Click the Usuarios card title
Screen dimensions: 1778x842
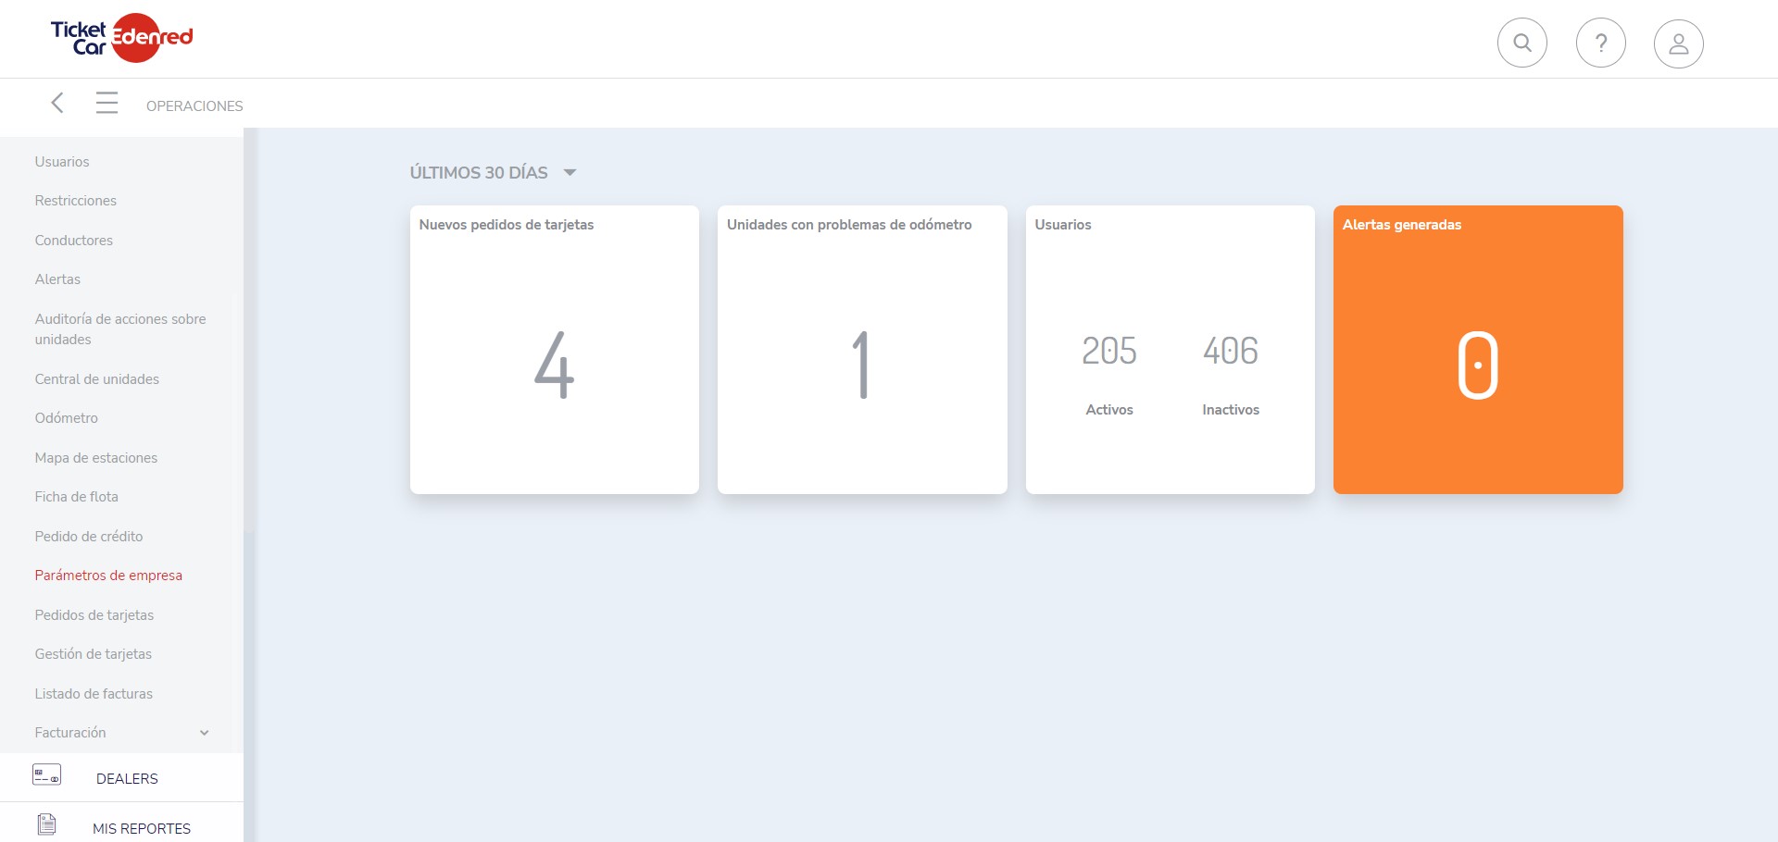1063,225
